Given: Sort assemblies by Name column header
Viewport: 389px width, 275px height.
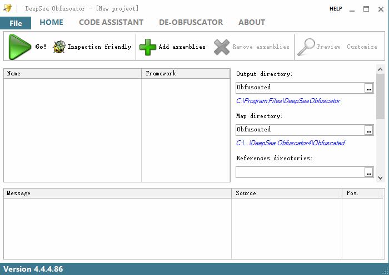Looking at the screenshot, I should point(72,74).
